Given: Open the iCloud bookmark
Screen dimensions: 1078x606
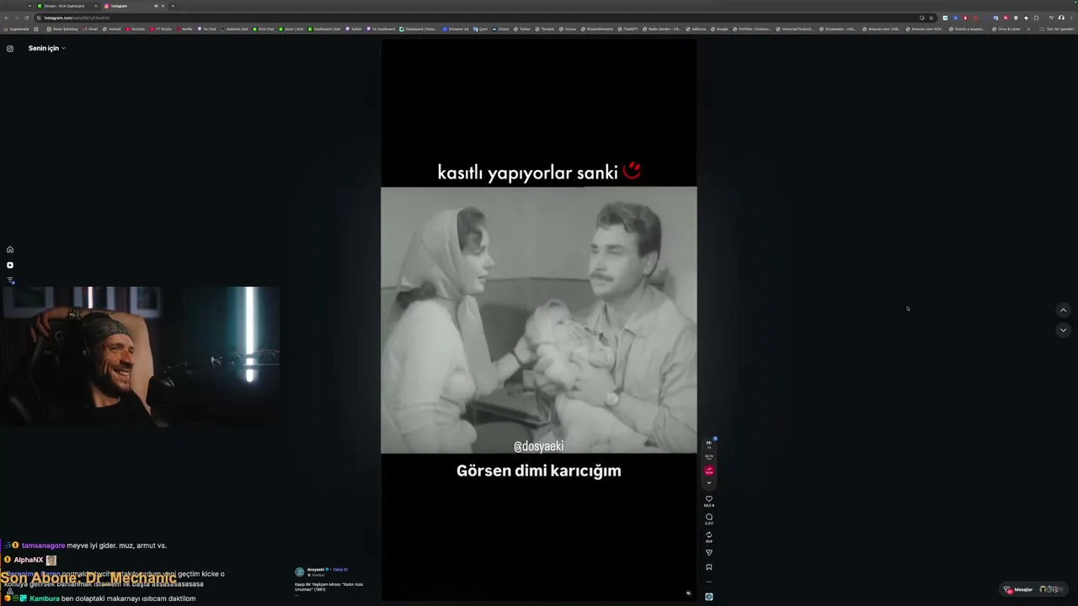Looking at the screenshot, I should 501,29.
